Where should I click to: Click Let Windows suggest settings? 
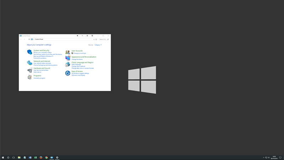coord(80,74)
